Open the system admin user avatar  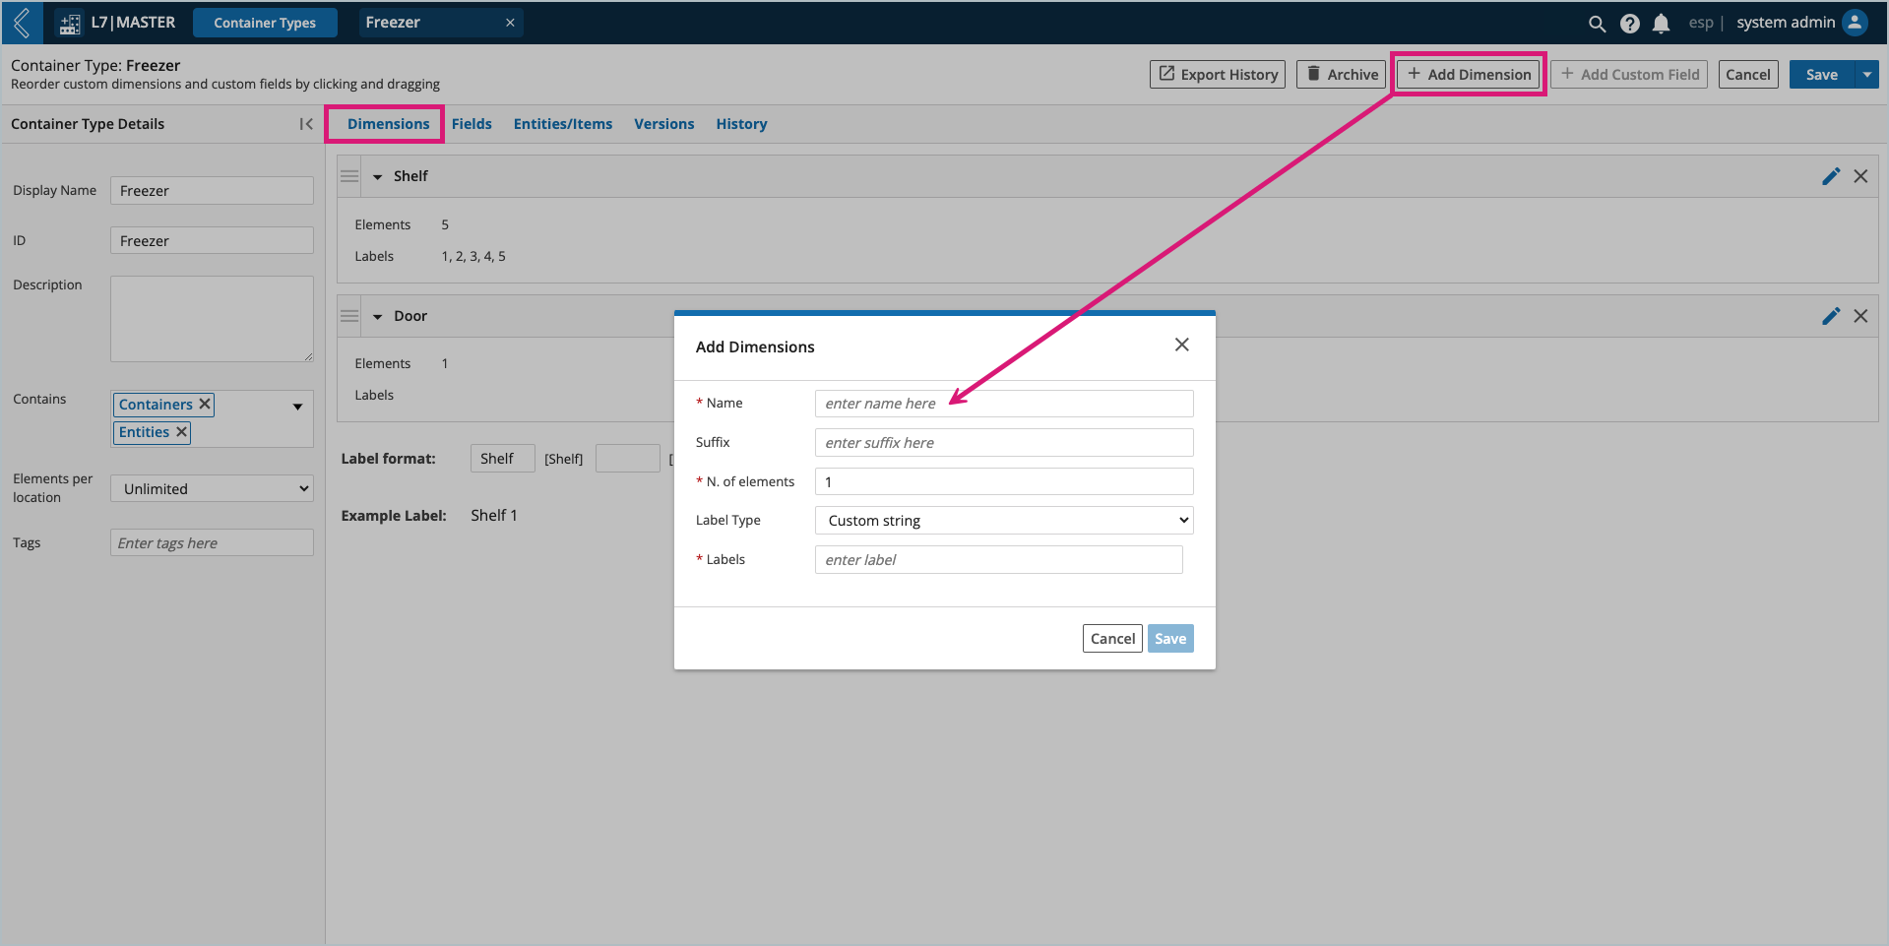[1855, 23]
